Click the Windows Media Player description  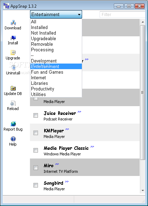pyautogui.click(x=62, y=154)
